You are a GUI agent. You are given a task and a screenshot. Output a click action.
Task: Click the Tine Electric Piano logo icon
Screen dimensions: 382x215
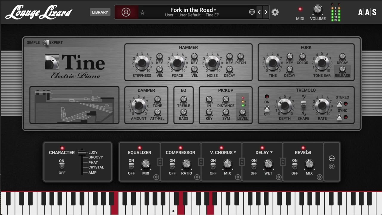pyautogui.click(x=52, y=62)
